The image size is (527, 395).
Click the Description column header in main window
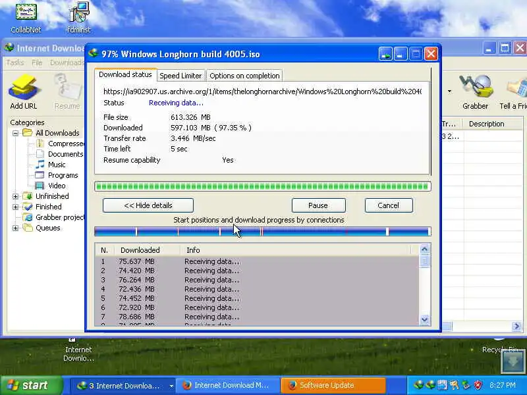coord(493,124)
